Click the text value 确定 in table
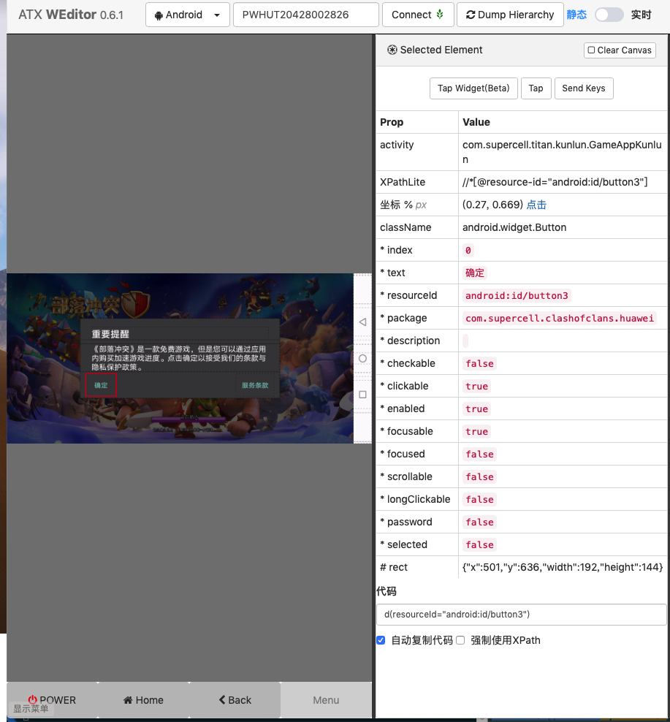The width and height of the screenshot is (670, 722). coord(475,273)
